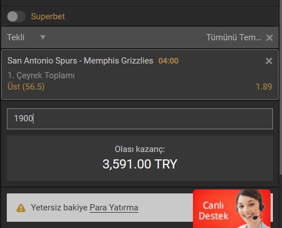Focus the stake input showing 1900
This screenshot has width=282, height=228.
140,119
